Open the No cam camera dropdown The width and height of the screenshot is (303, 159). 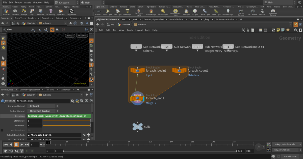click(82, 36)
